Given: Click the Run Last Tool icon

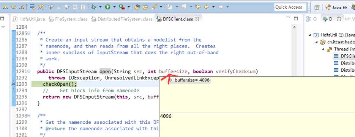Looking at the screenshot, I should pyautogui.click(x=121, y=7).
